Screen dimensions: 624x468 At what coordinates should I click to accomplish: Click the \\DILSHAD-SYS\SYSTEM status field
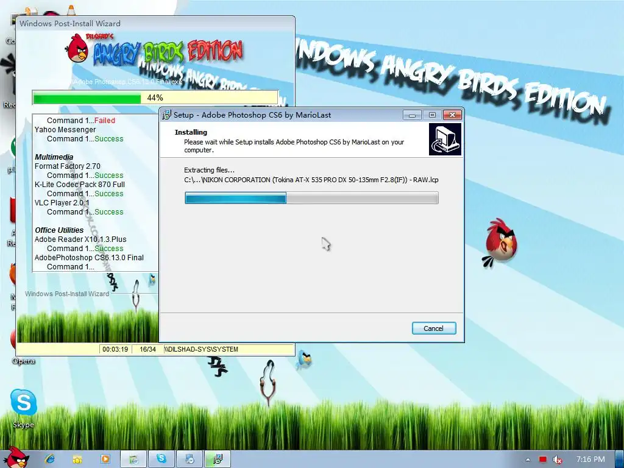click(x=229, y=349)
